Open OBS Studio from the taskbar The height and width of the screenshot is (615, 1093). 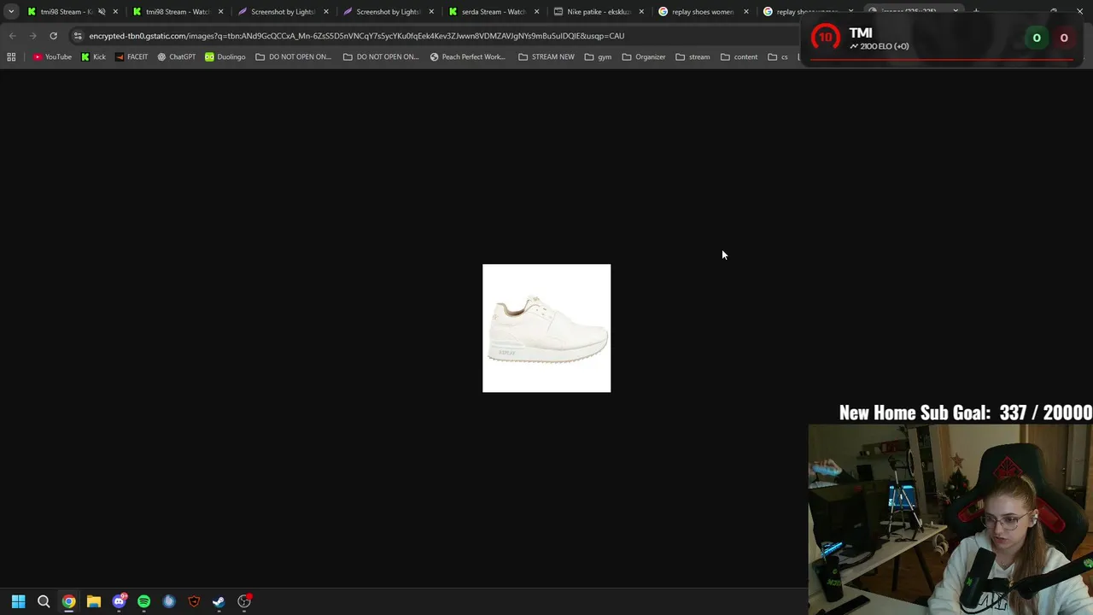[244, 601]
